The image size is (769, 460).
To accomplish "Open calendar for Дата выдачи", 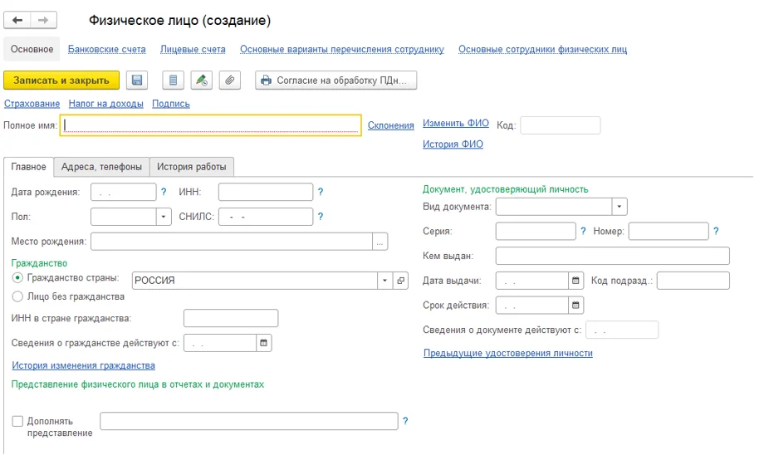I will (x=576, y=281).
